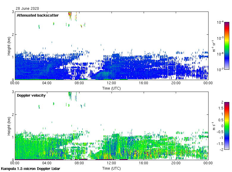Viewport: 232px width, 172px height.
Task: Click the "Attenuated backscatter" plot title
Action: point(37,15)
